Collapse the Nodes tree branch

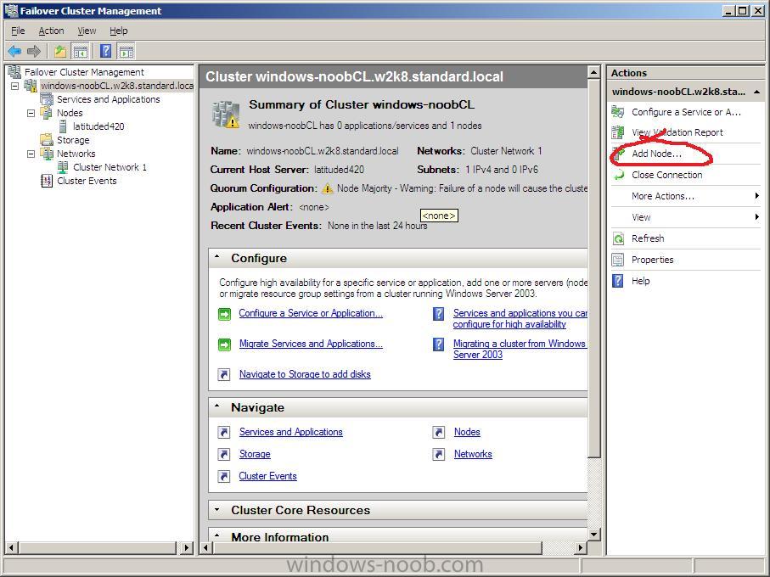[x=31, y=113]
